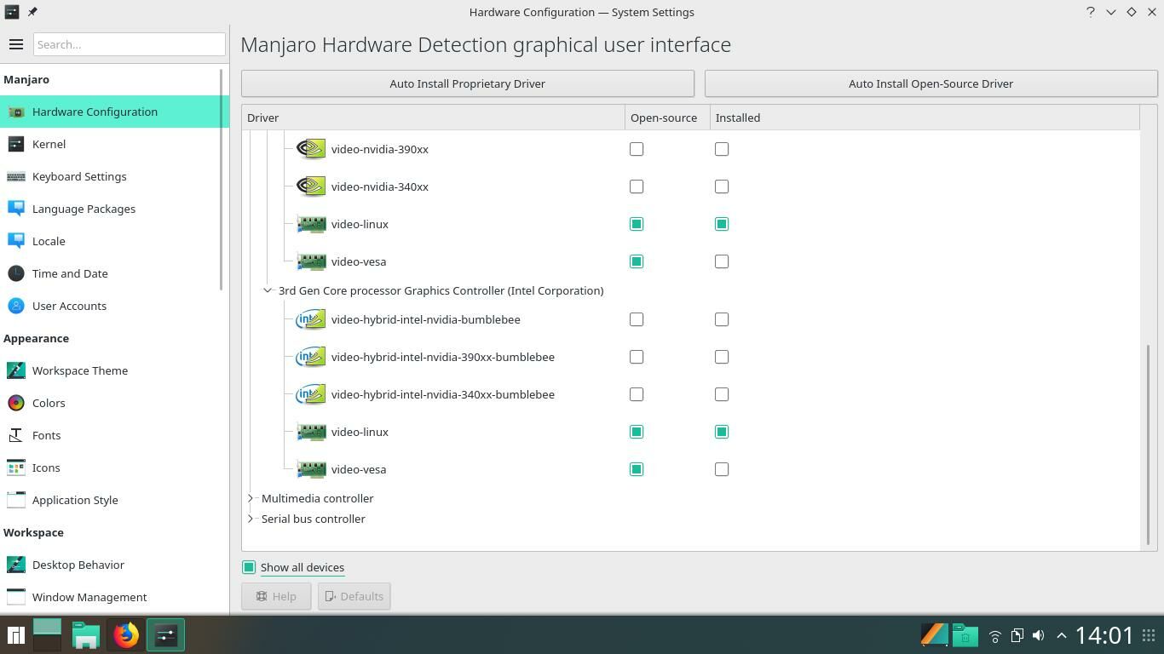Select the Locale icon

[x=16, y=241]
